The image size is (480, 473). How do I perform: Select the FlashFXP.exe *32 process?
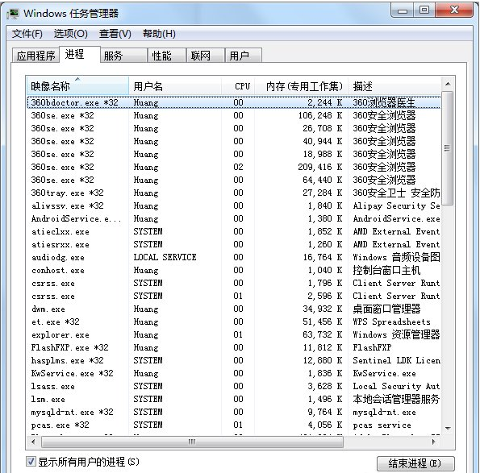click(x=234, y=347)
